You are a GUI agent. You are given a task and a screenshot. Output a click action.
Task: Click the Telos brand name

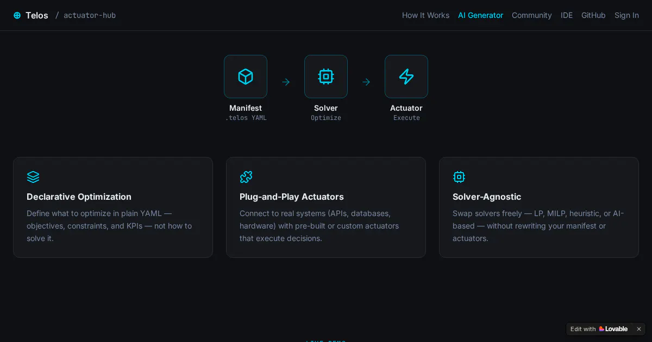click(37, 15)
